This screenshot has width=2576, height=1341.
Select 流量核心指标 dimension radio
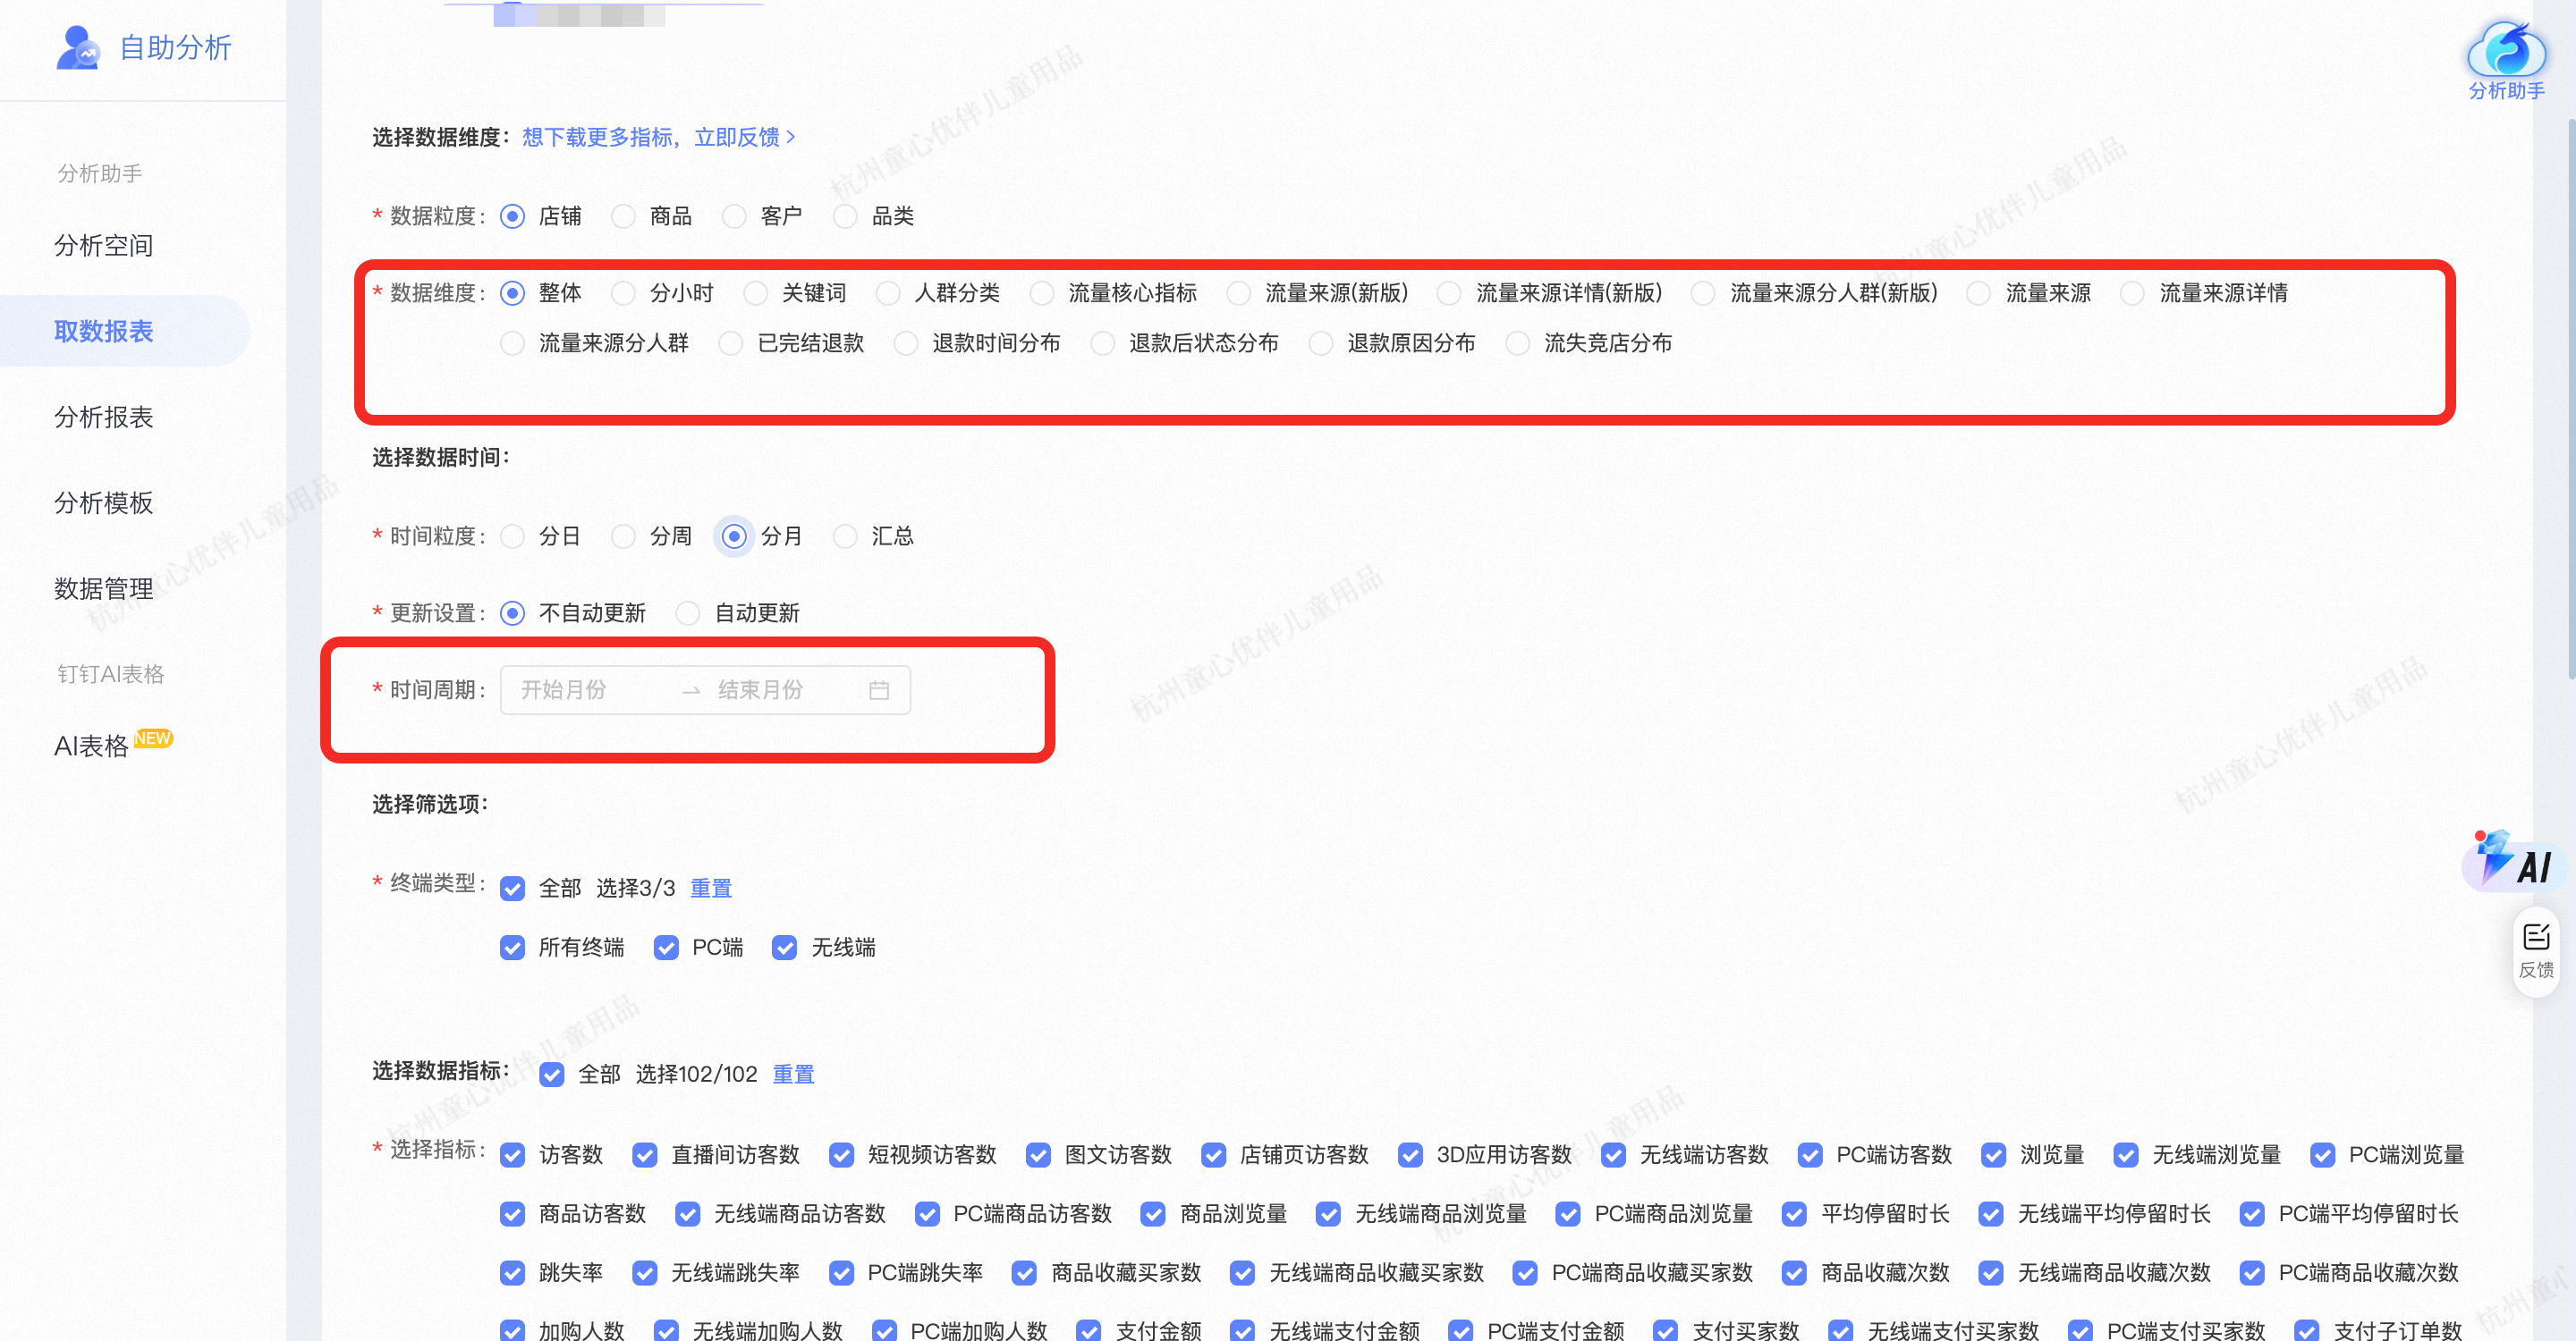pos(1042,294)
